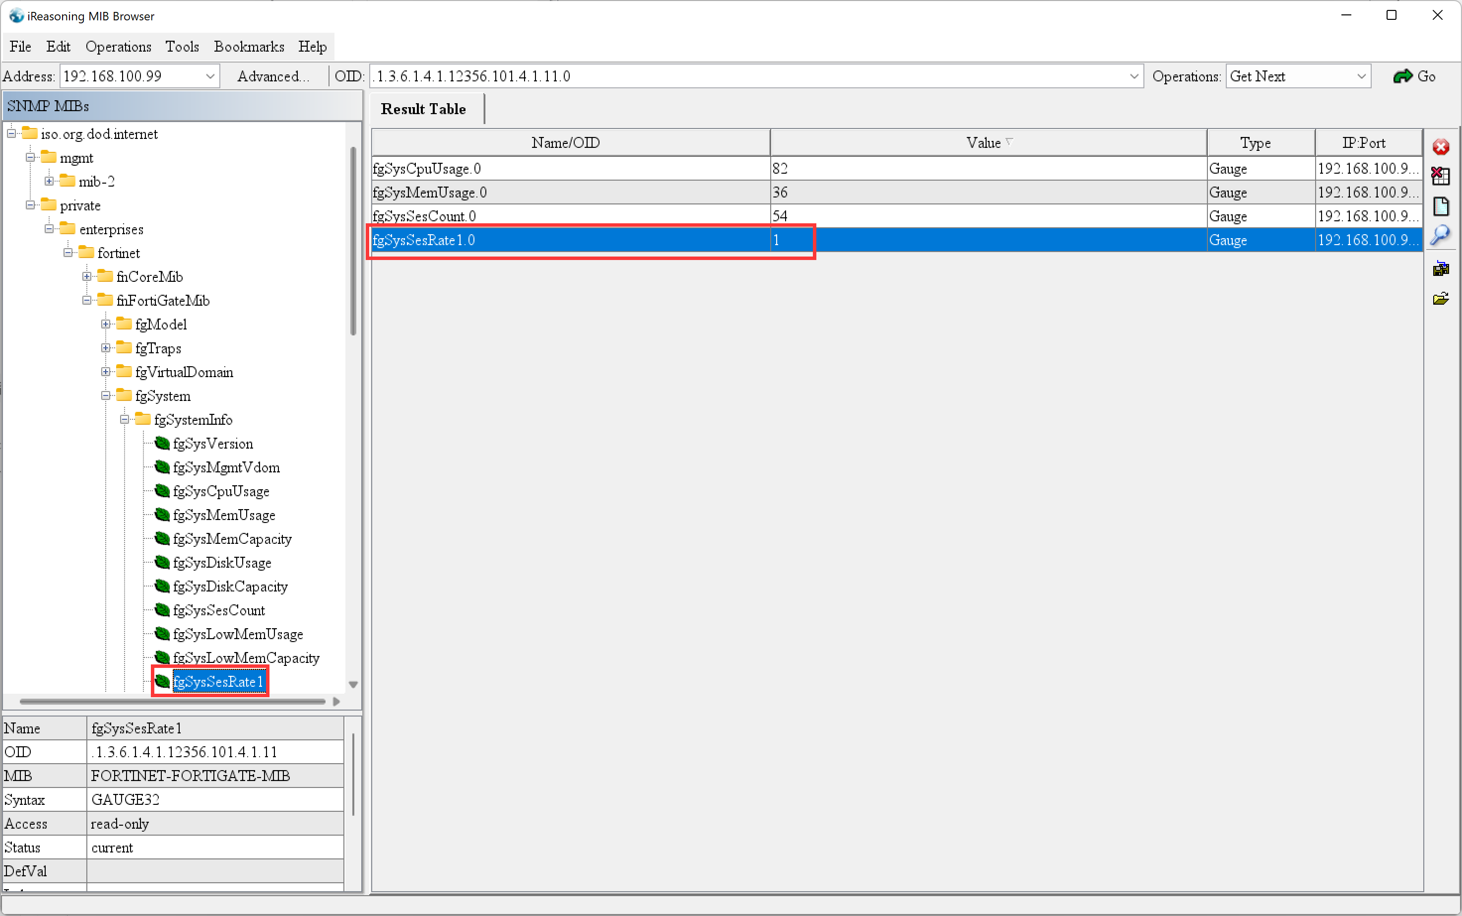This screenshot has width=1462, height=916.
Task: Click the magnifying glass find icon
Action: click(x=1440, y=235)
